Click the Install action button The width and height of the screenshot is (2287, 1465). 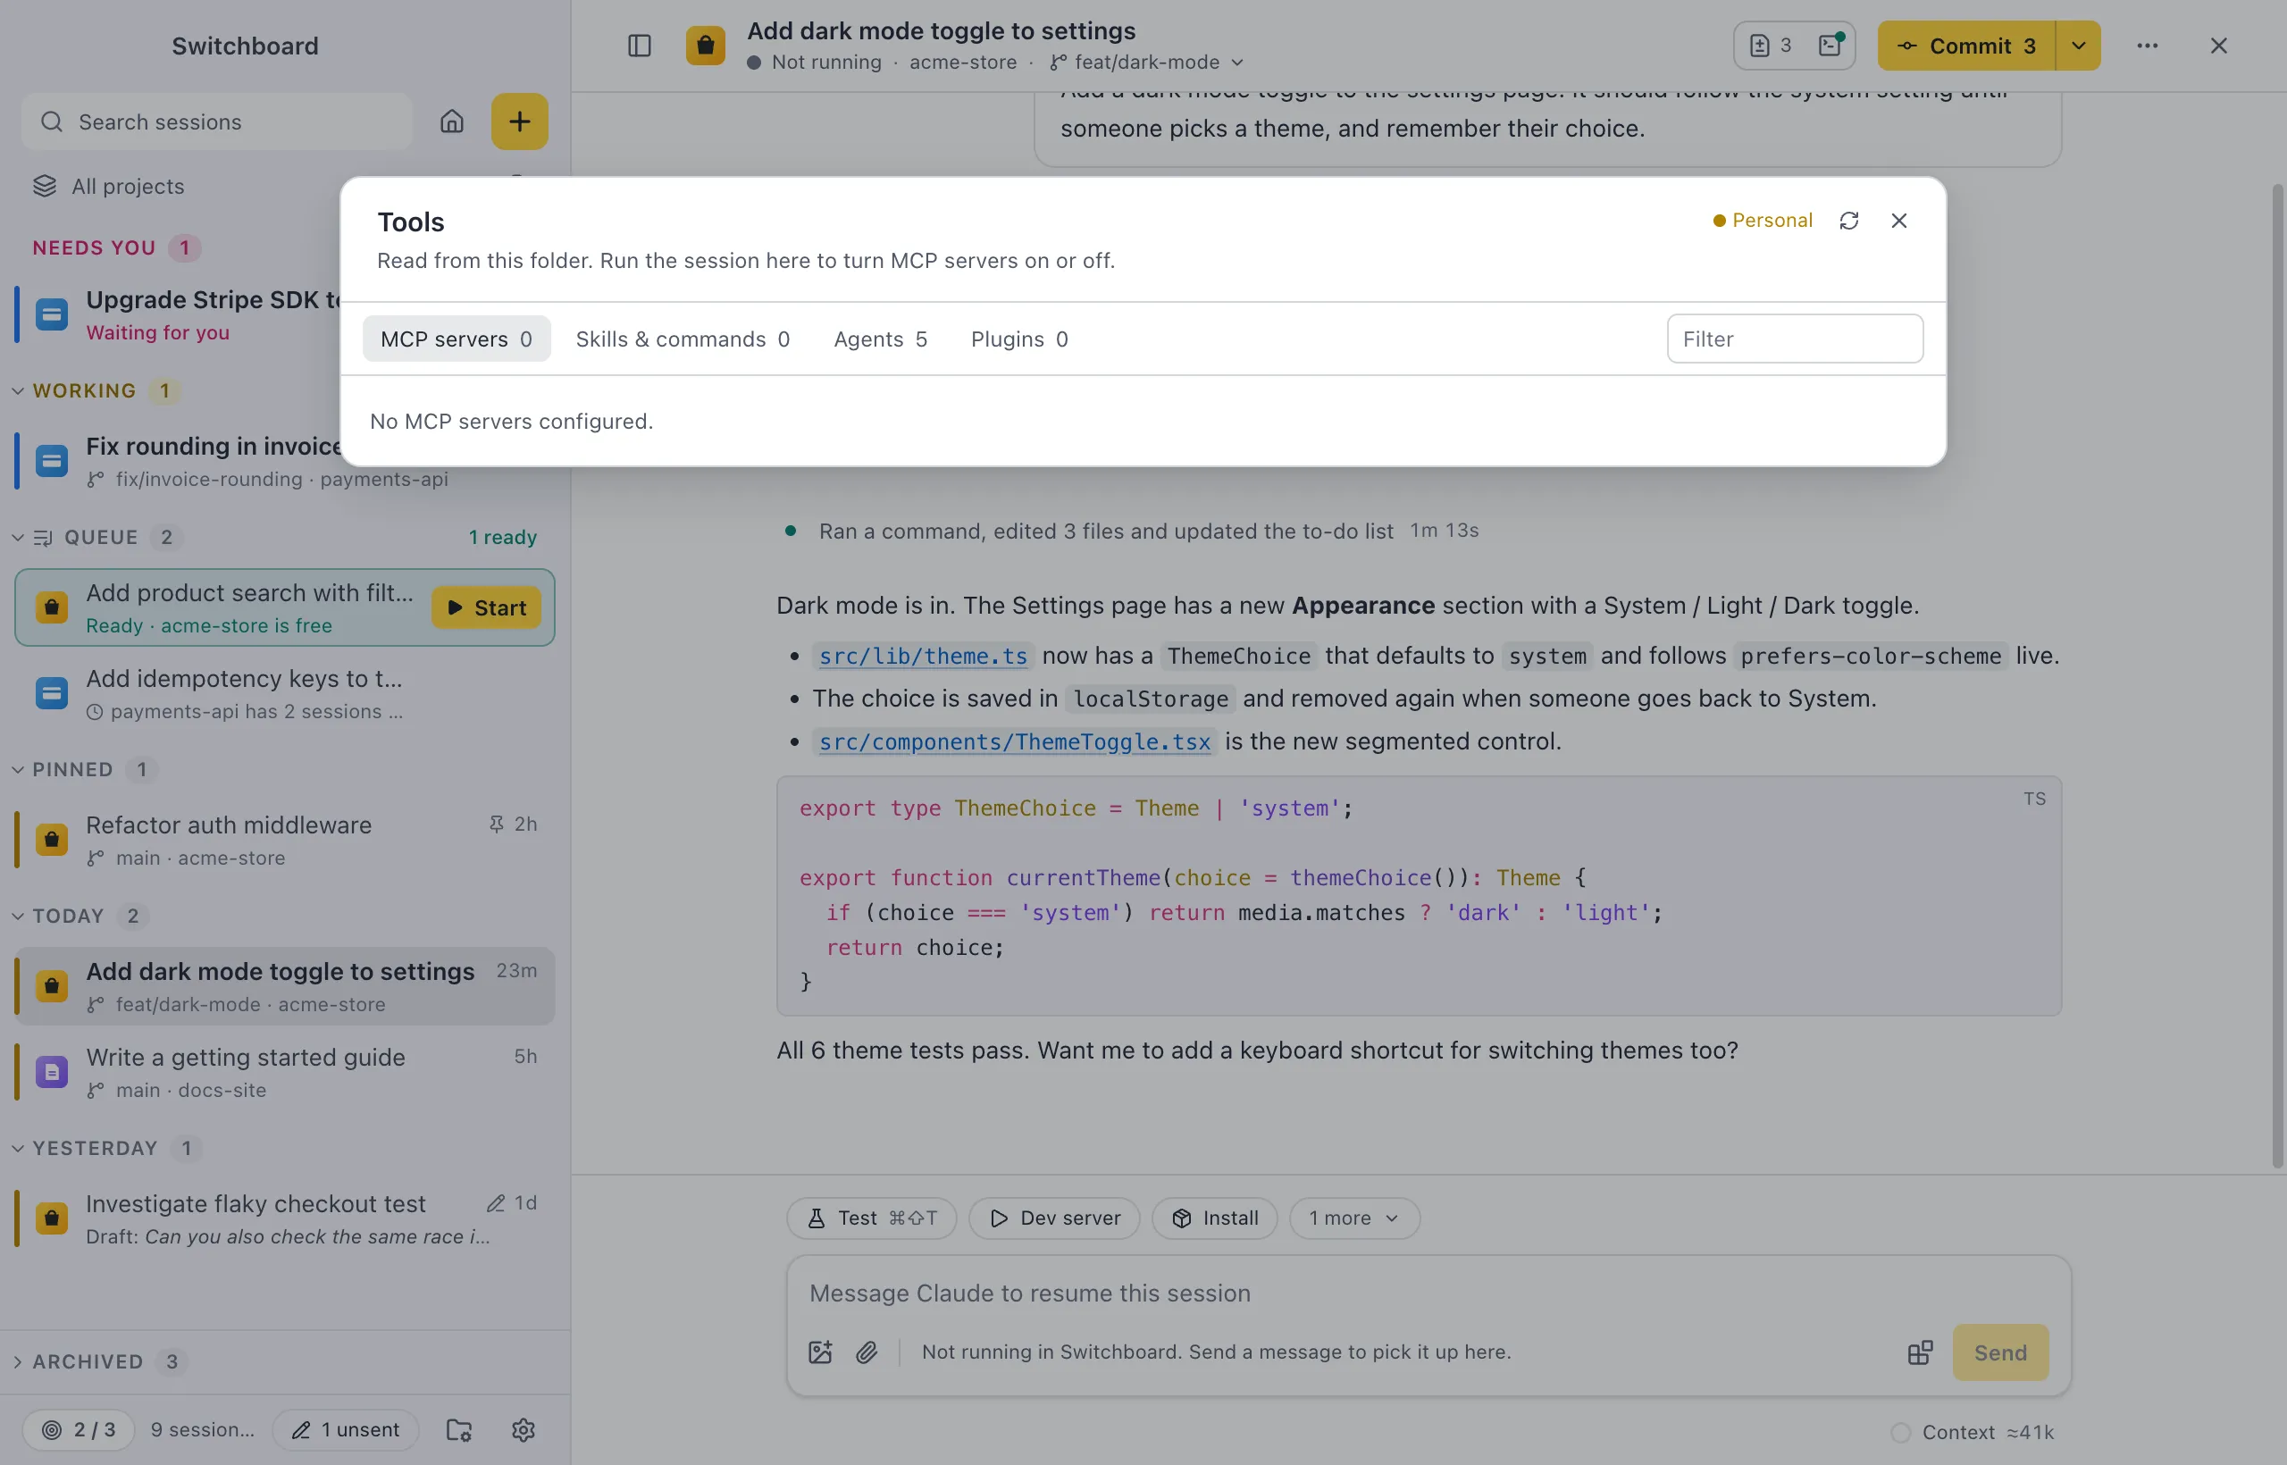click(x=1215, y=1218)
